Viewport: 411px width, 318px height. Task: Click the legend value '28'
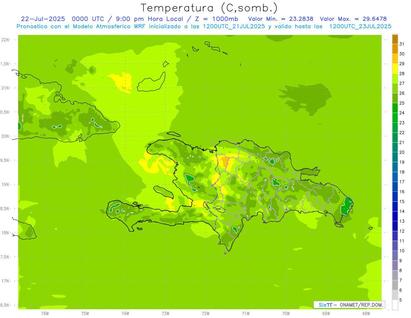pyautogui.click(x=402, y=73)
